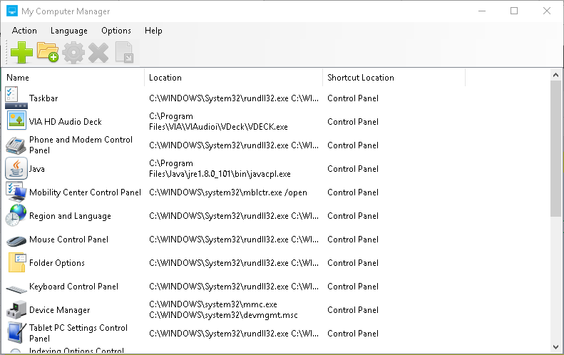Click the Create shortcut document icon
This screenshot has width=564, height=355.
coord(125,53)
